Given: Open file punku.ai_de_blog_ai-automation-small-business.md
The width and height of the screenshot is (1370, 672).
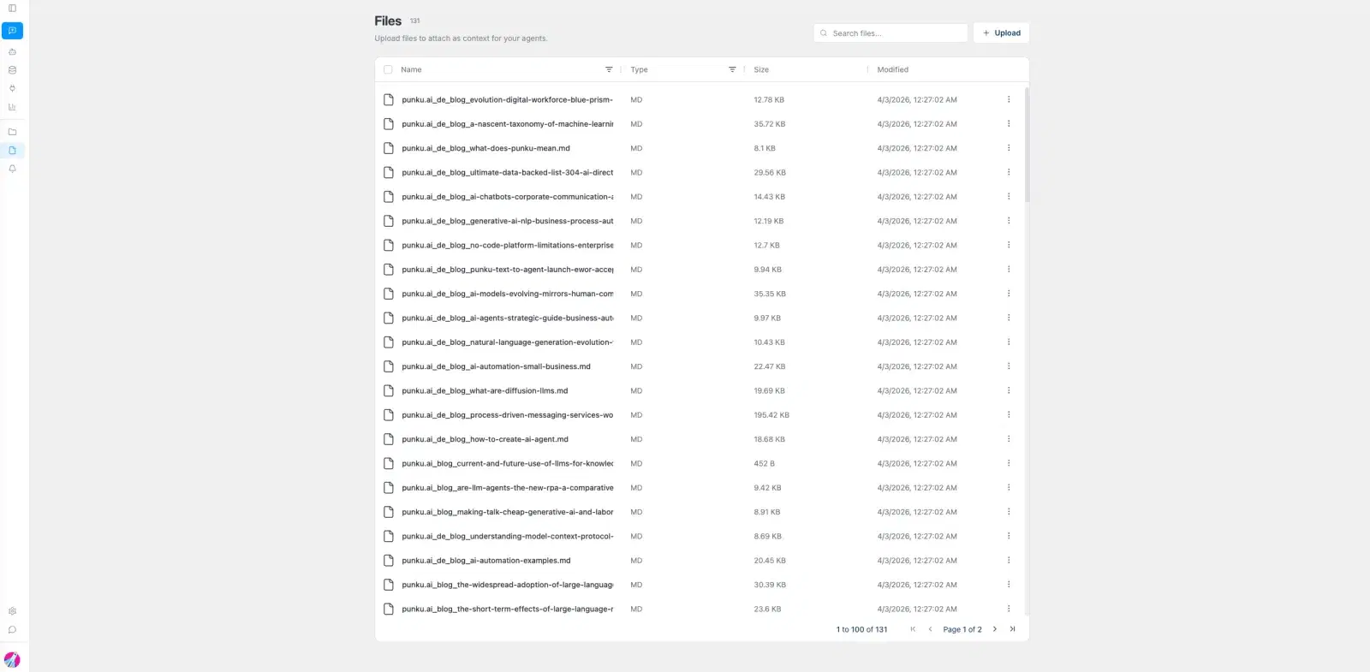Looking at the screenshot, I should click(x=496, y=366).
